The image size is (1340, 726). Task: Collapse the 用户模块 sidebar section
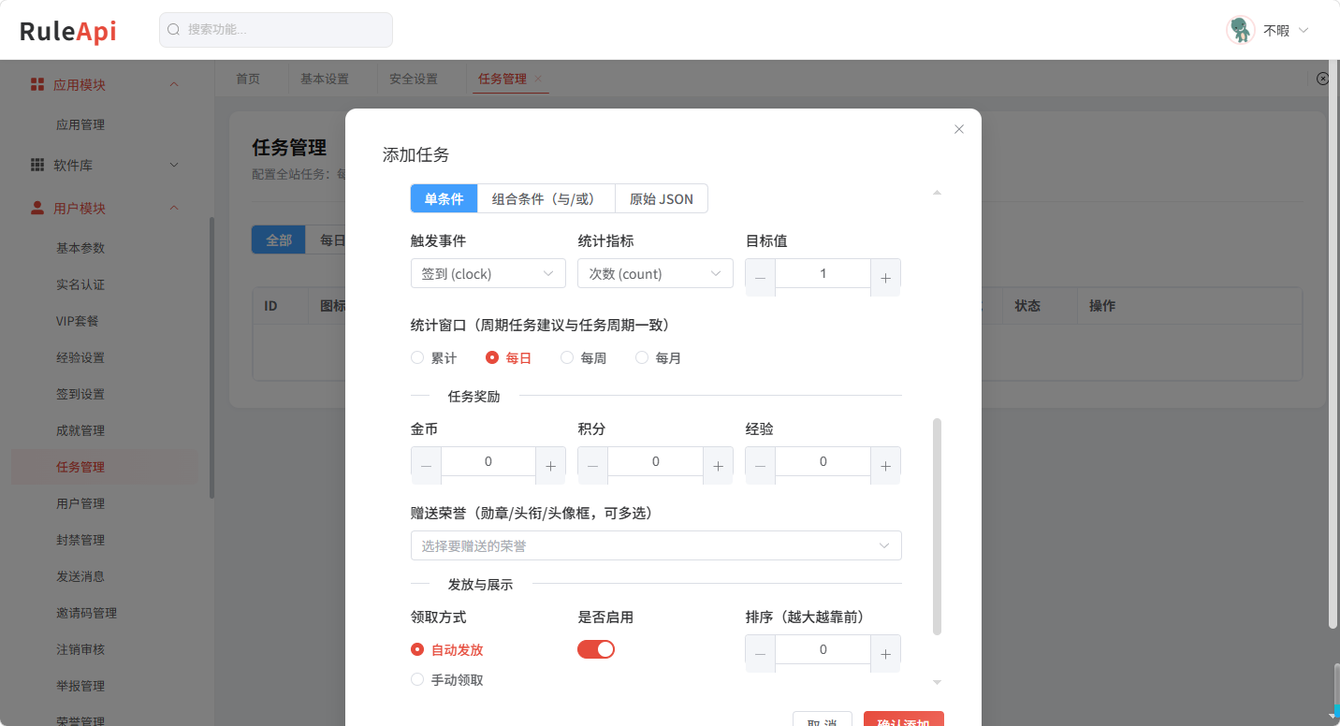(x=173, y=208)
